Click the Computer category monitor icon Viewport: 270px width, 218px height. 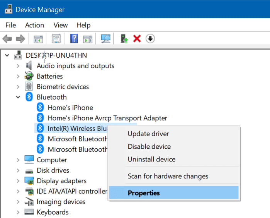29,160
